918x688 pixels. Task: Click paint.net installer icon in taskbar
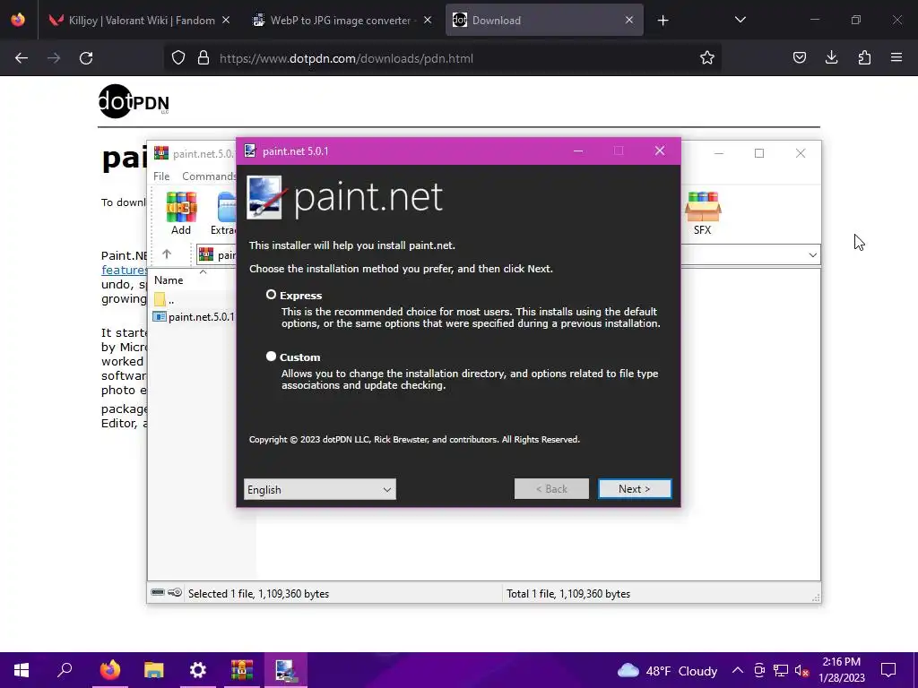286,670
